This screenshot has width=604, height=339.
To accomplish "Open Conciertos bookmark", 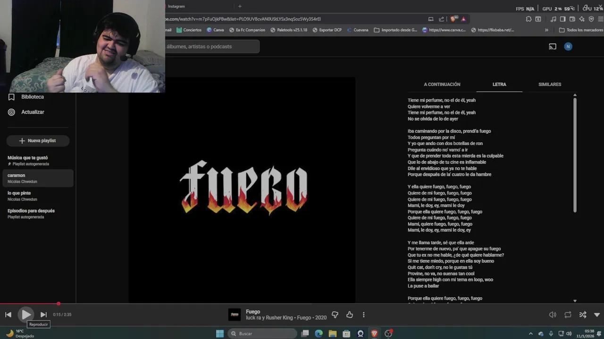I will click(x=189, y=30).
